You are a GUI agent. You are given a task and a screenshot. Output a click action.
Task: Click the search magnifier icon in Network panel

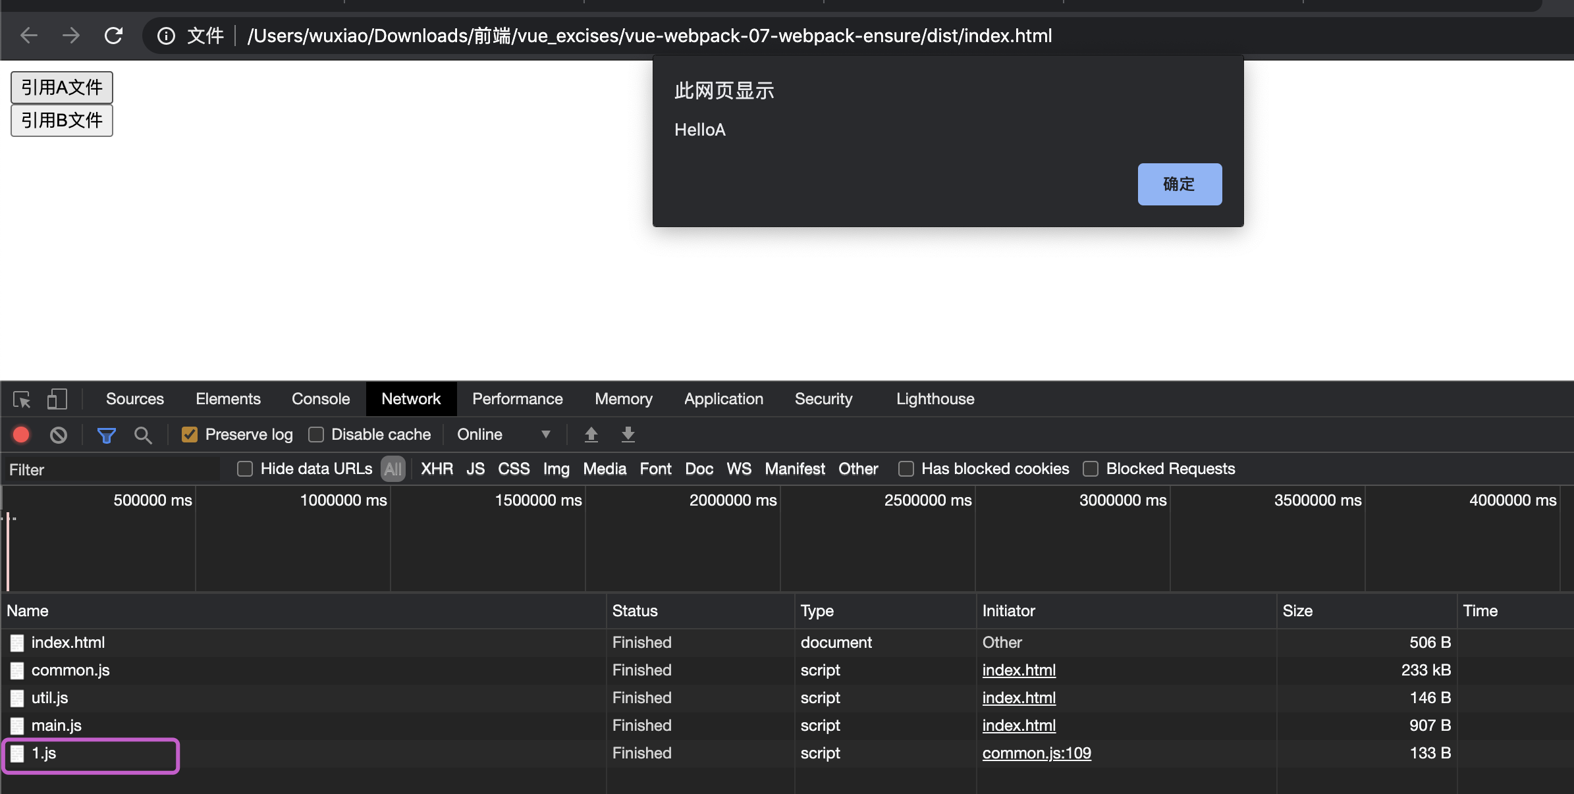click(x=142, y=433)
